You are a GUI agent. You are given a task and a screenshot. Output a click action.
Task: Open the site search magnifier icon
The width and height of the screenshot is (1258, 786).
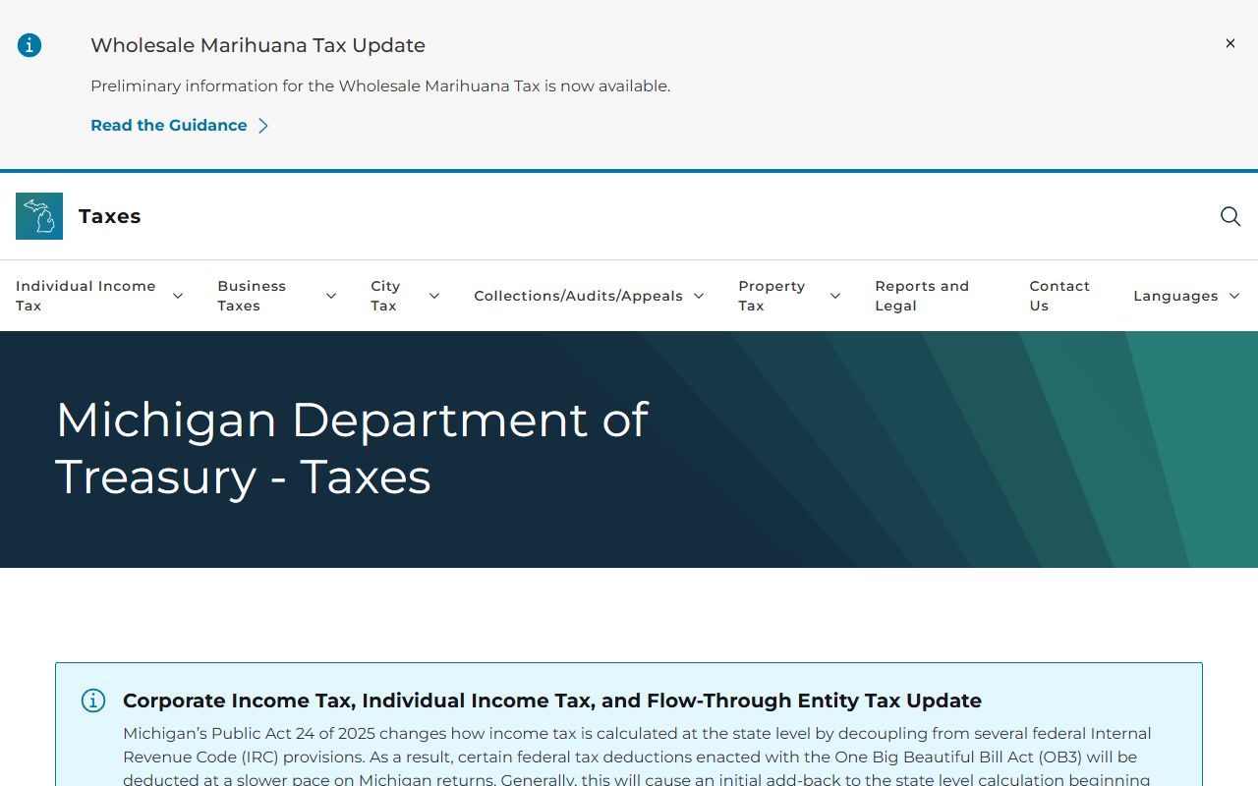1230,216
